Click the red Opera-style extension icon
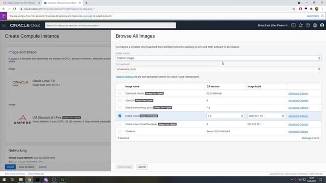 [301, 9]
